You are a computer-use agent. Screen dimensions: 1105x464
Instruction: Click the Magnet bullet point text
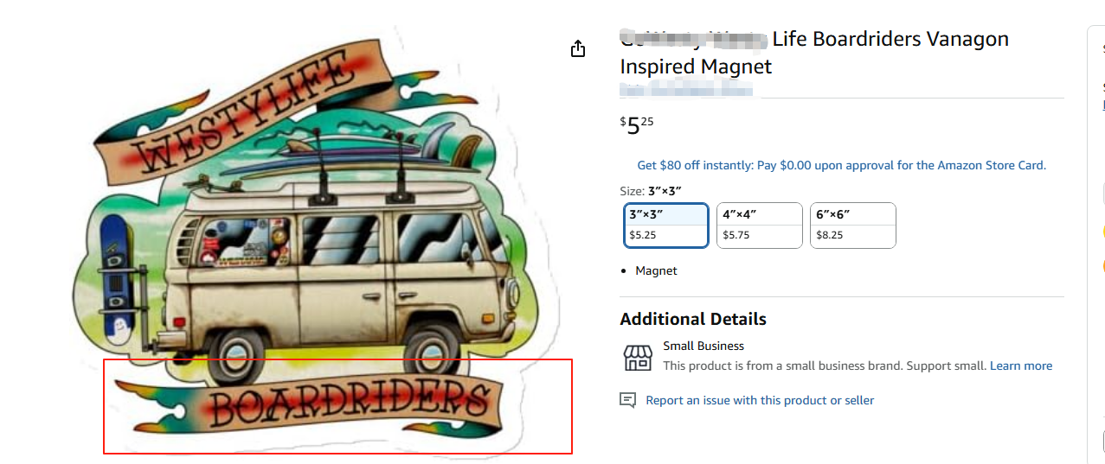point(656,270)
